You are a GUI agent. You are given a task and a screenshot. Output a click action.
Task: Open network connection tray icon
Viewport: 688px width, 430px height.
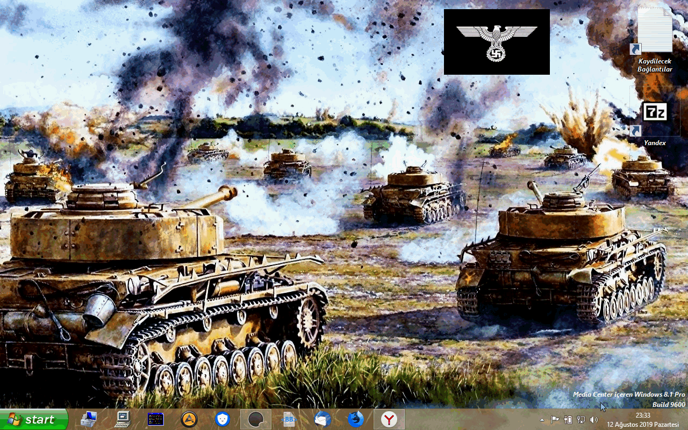point(581,420)
